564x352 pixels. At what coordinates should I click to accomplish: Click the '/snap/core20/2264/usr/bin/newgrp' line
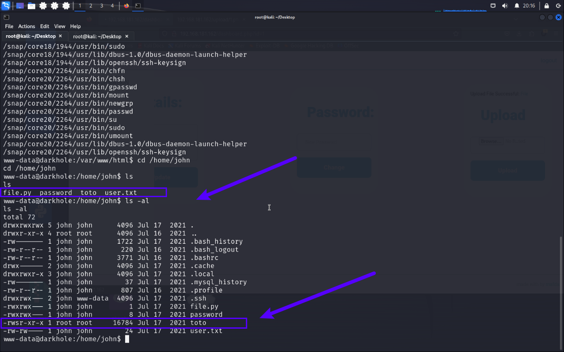tap(68, 103)
